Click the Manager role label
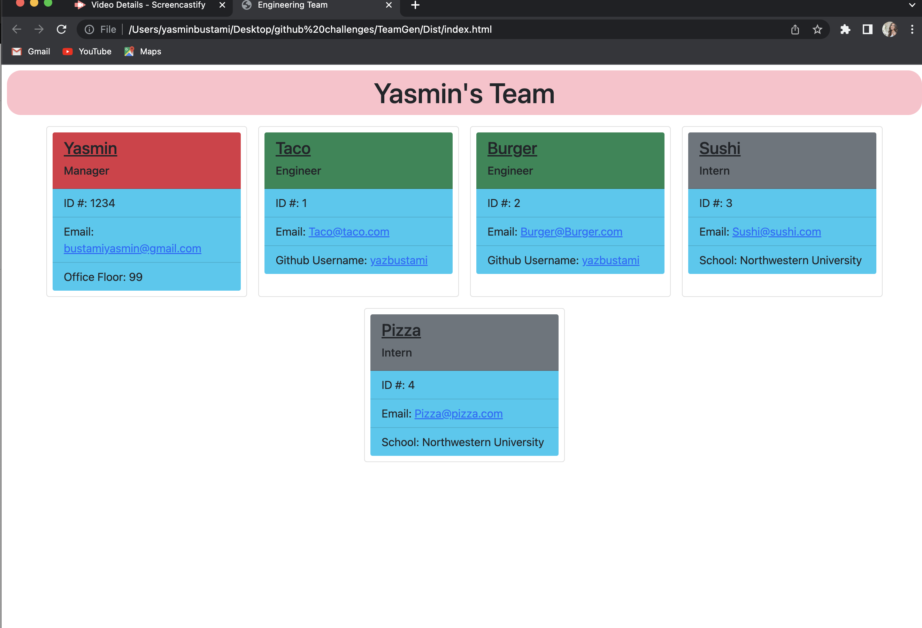 coord(86,170)
